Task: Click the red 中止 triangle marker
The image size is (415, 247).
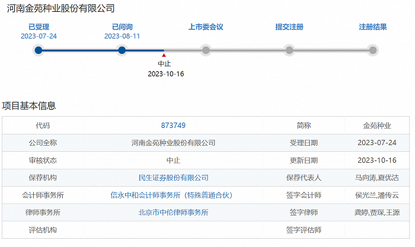Action: click(164, 56)
